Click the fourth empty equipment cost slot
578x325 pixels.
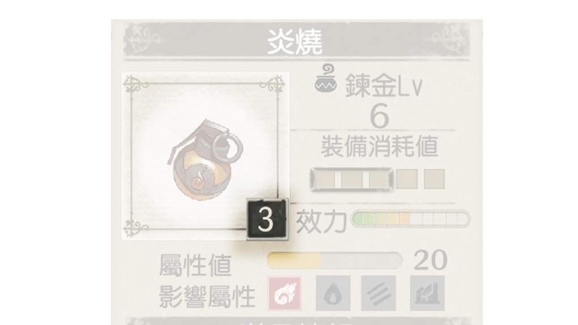click(x=407, y=179)
